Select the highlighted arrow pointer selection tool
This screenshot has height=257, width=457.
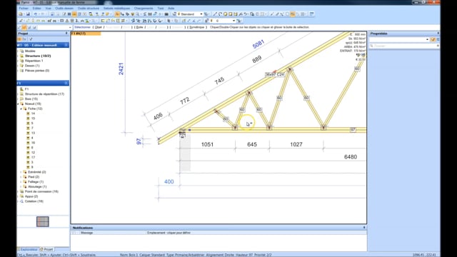pos(117,14)
